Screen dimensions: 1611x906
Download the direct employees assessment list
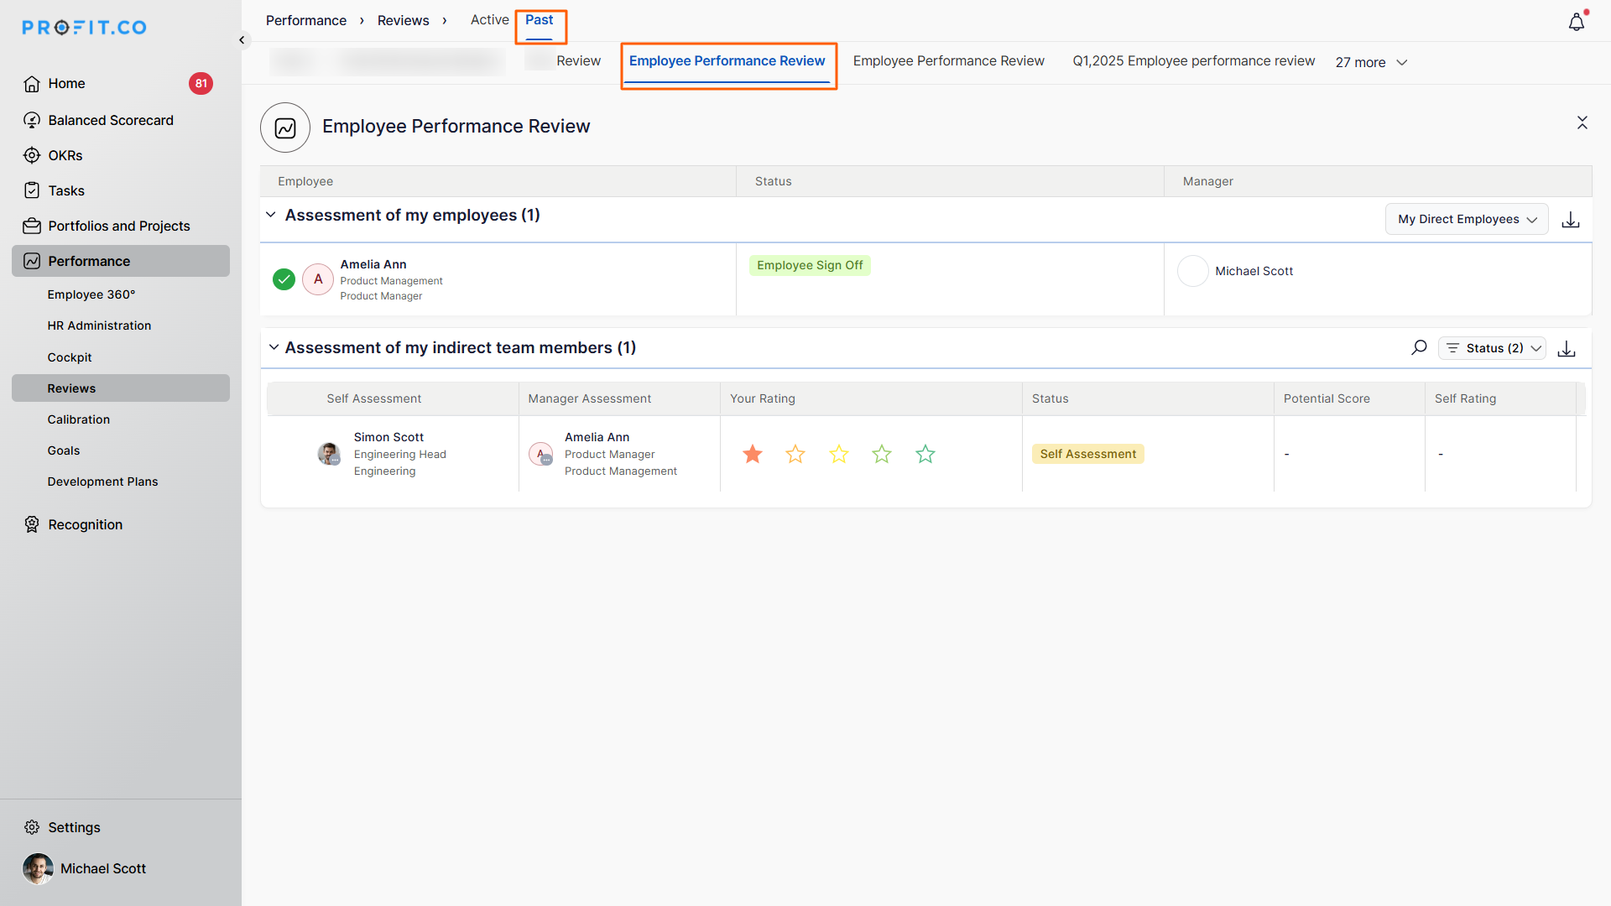pyautogui.click(x=1570, y=220)
